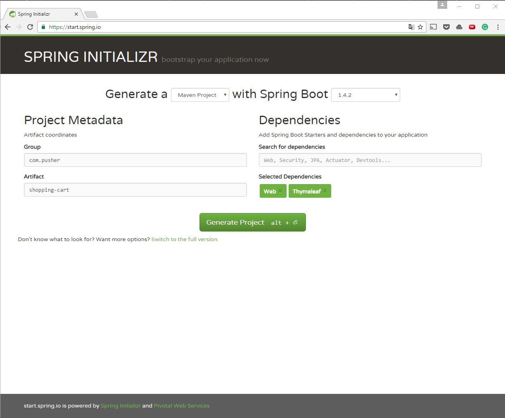The image size is (505, 418).
Task: Open the cloud extension icon
Action: [459, 27]
